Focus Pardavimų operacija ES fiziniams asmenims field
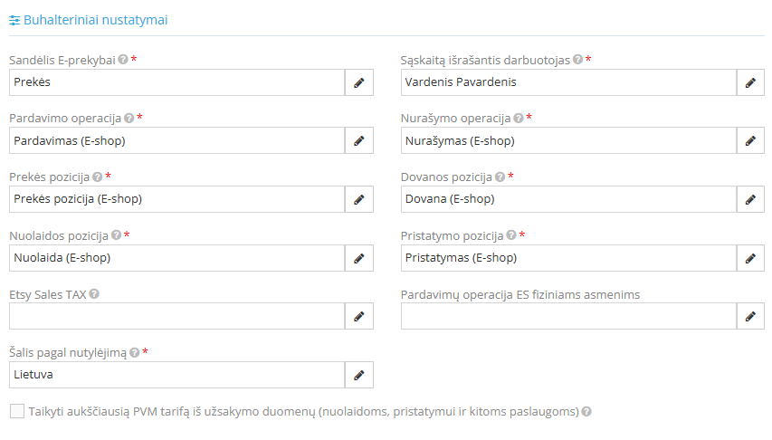 [568, 316]
